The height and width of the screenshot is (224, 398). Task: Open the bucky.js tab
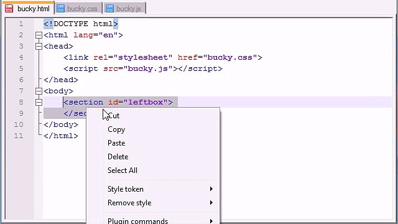click(x=125, y=8)
